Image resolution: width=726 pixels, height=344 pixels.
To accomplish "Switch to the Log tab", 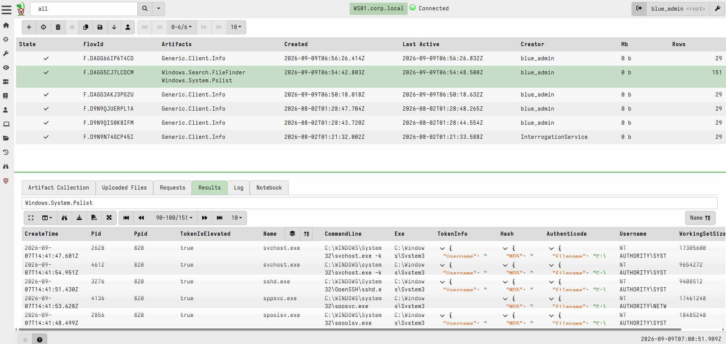I will (x=239, y=188).
